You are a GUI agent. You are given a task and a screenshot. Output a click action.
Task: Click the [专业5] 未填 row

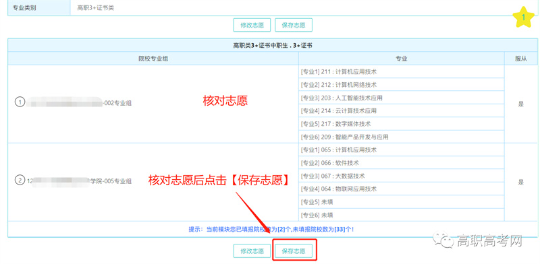point(401,202)
